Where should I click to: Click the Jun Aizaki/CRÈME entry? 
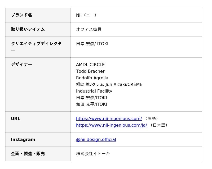click(x=109, y=84)
